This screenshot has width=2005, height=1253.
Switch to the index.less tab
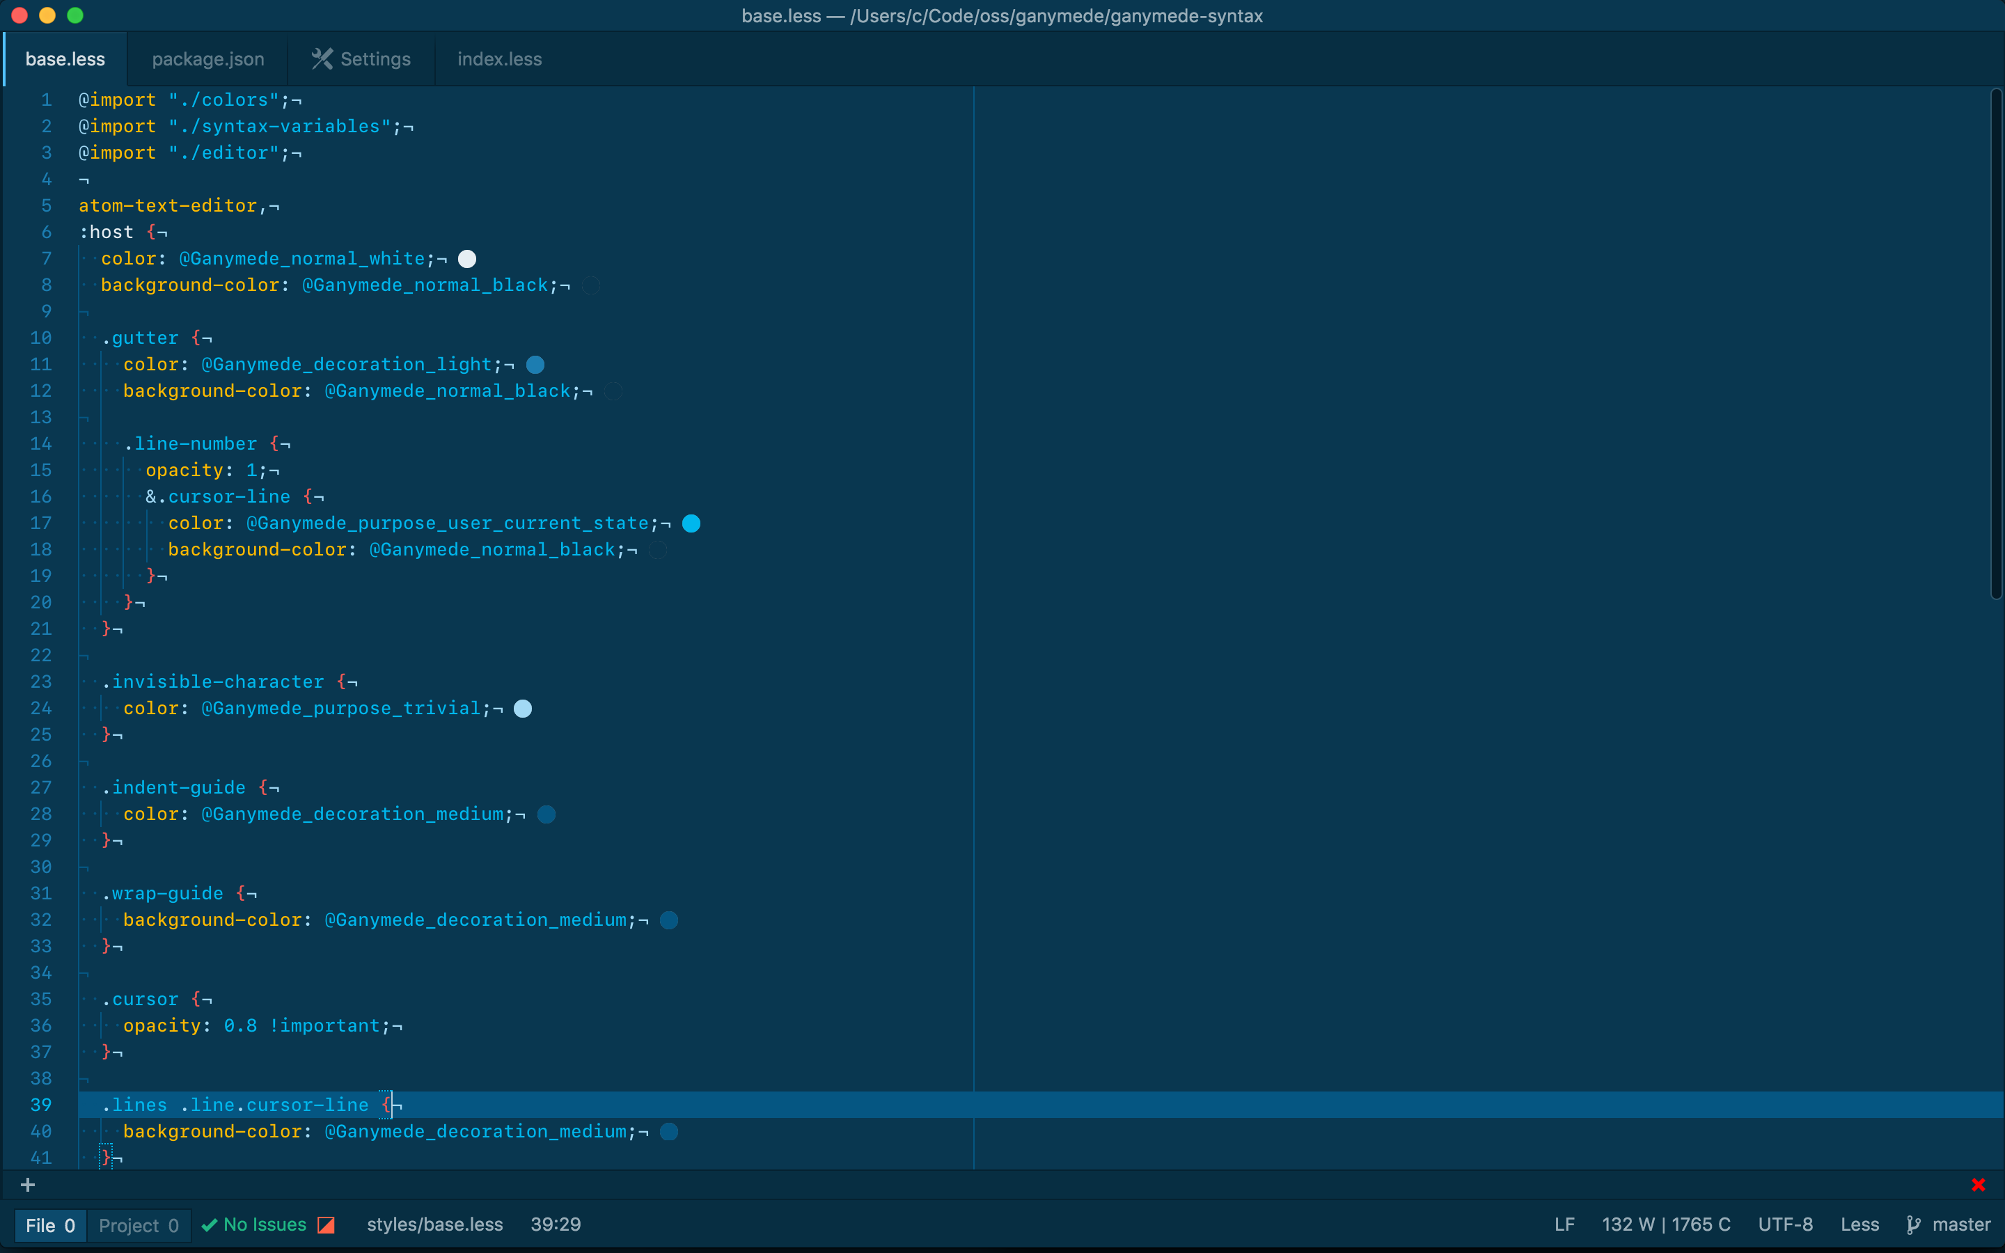500,59
